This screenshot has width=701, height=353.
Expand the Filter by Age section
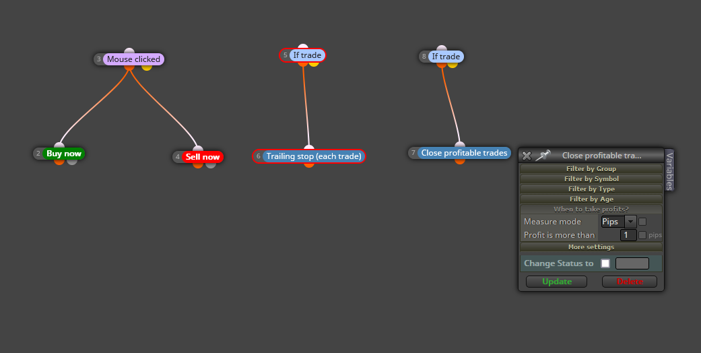point(591,199)
